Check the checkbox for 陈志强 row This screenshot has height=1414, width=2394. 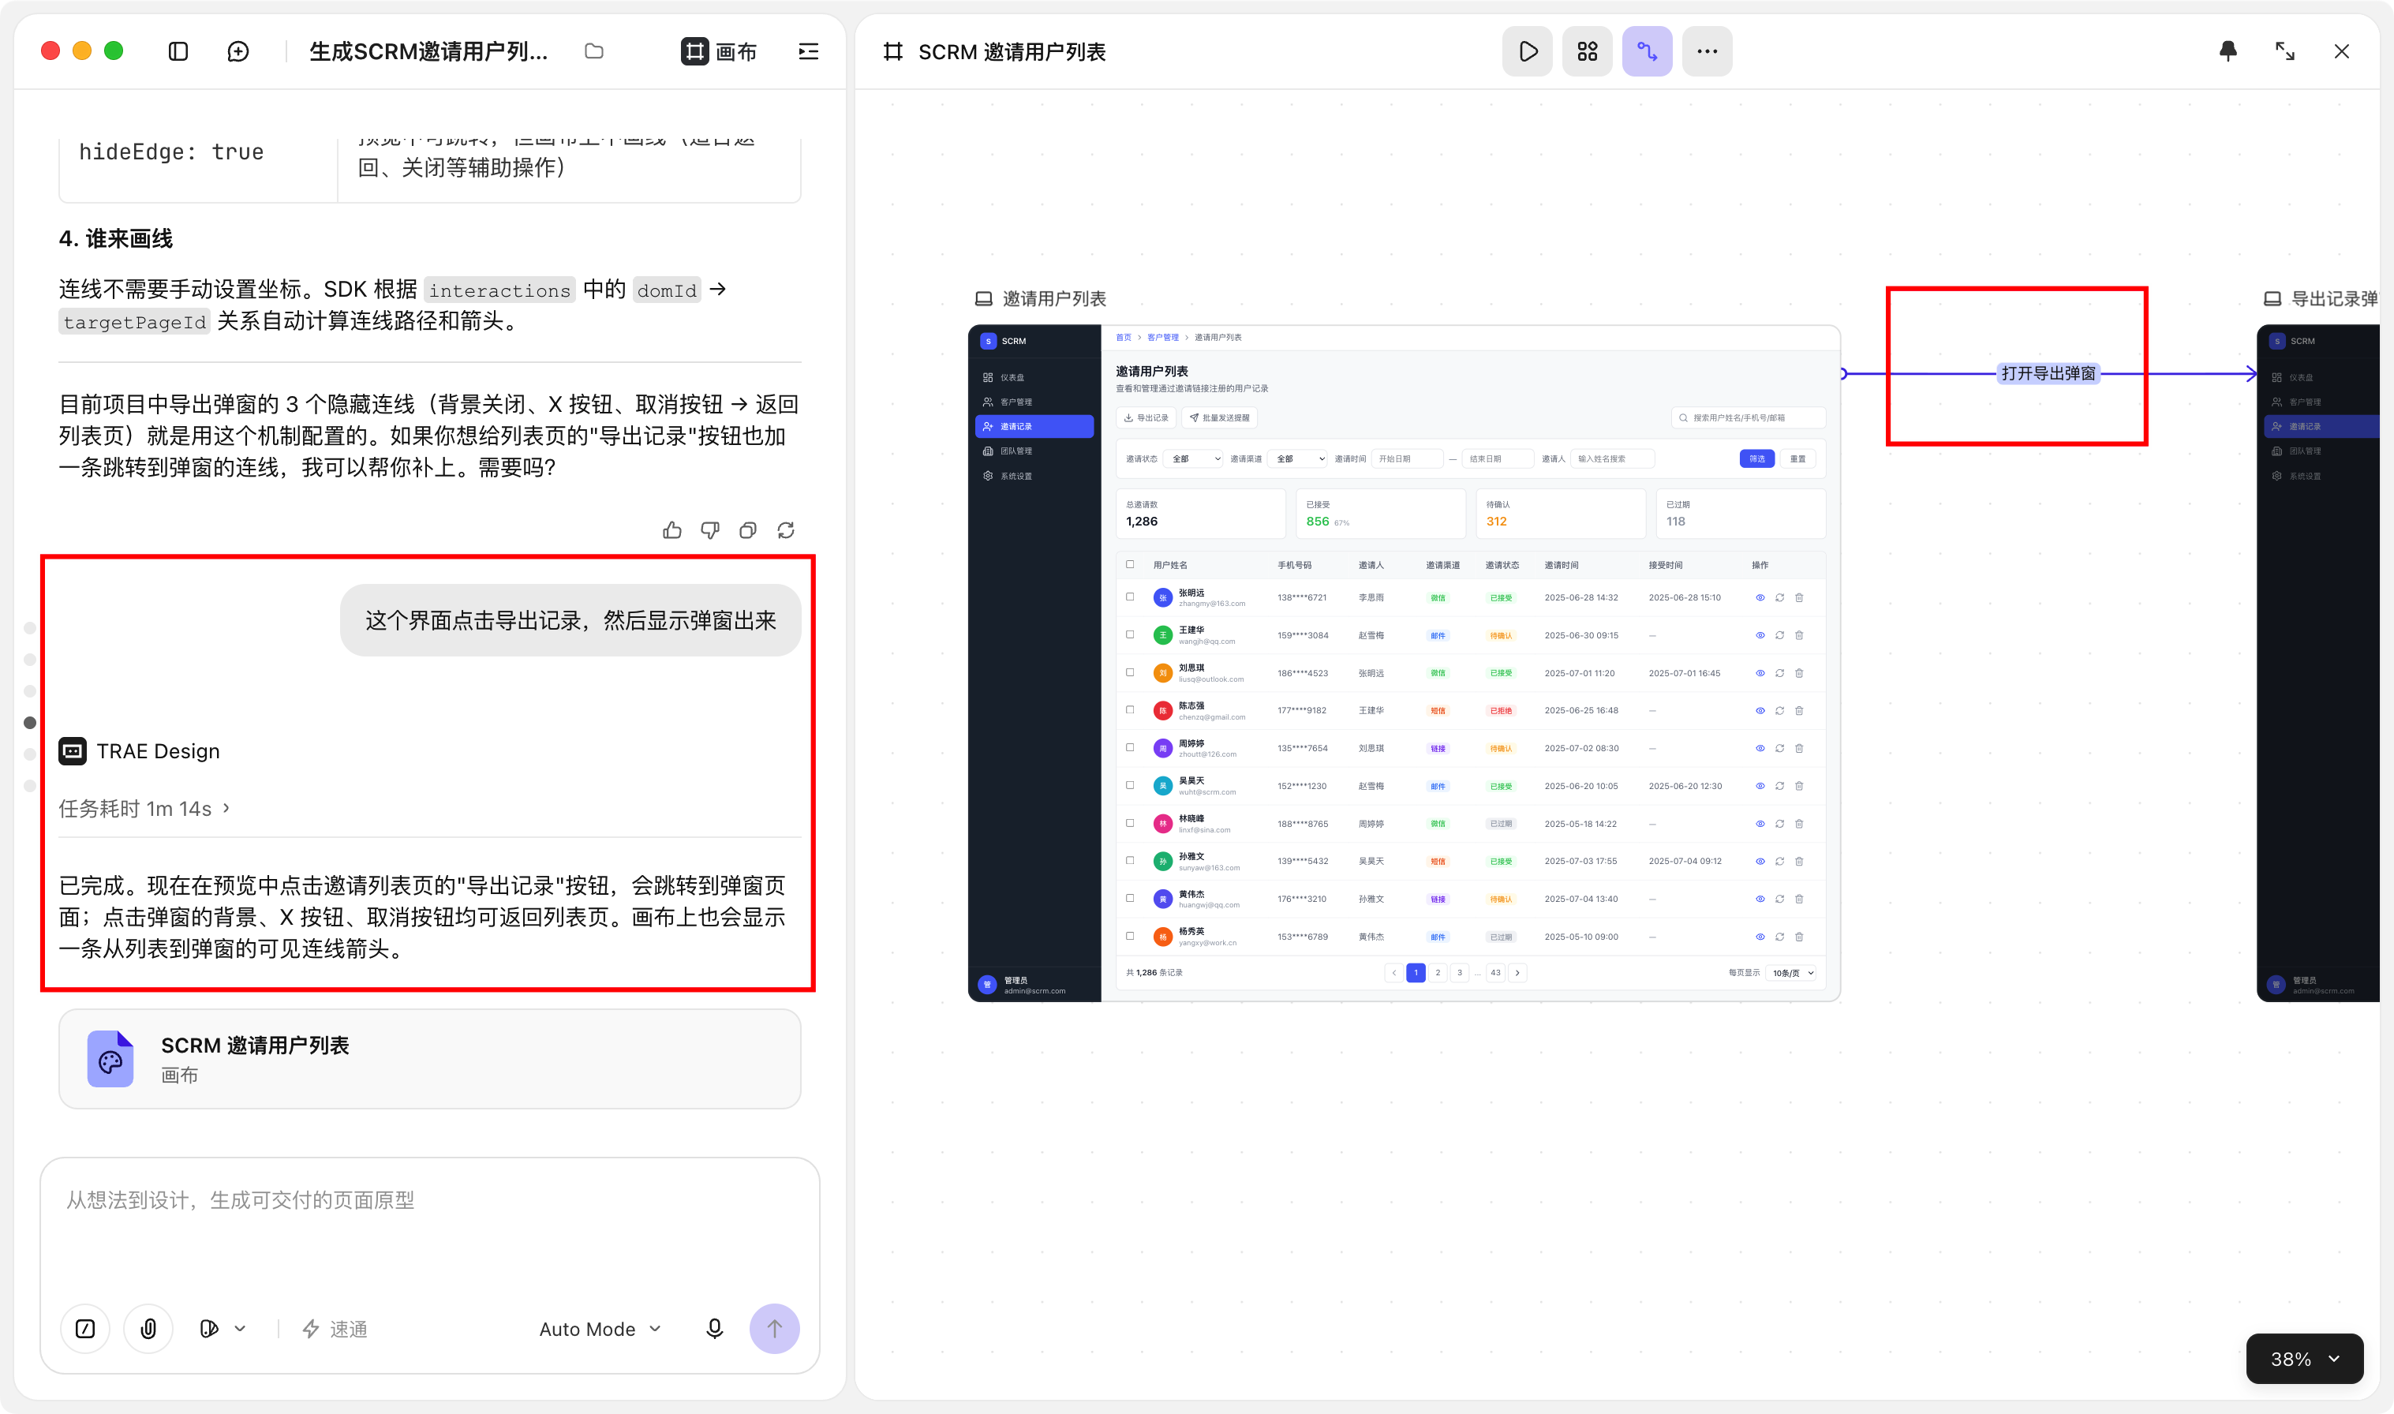[x=1131, y=710]
